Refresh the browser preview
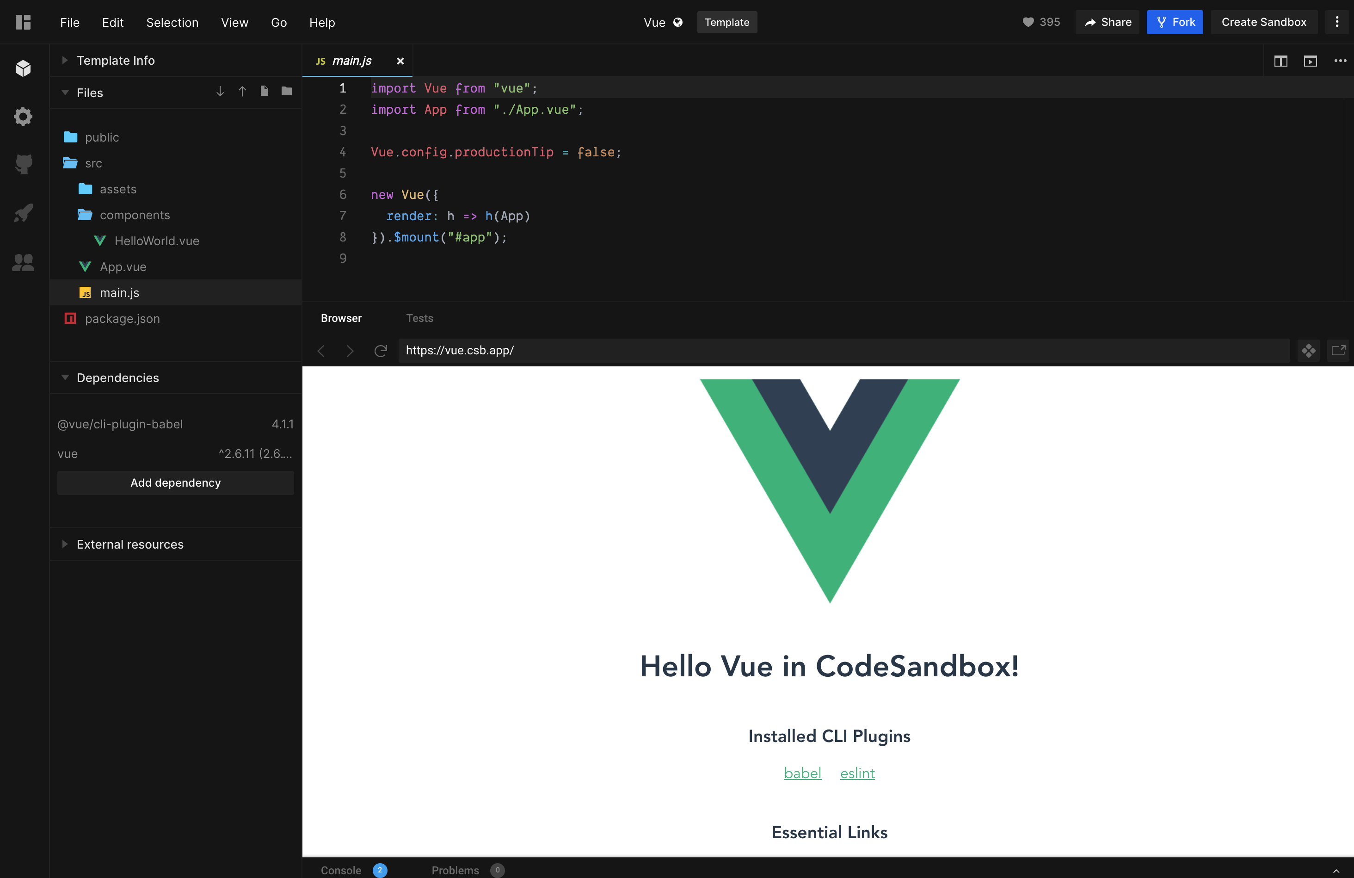The width and height of the screenshot is (1354, 878). (381, 351)
